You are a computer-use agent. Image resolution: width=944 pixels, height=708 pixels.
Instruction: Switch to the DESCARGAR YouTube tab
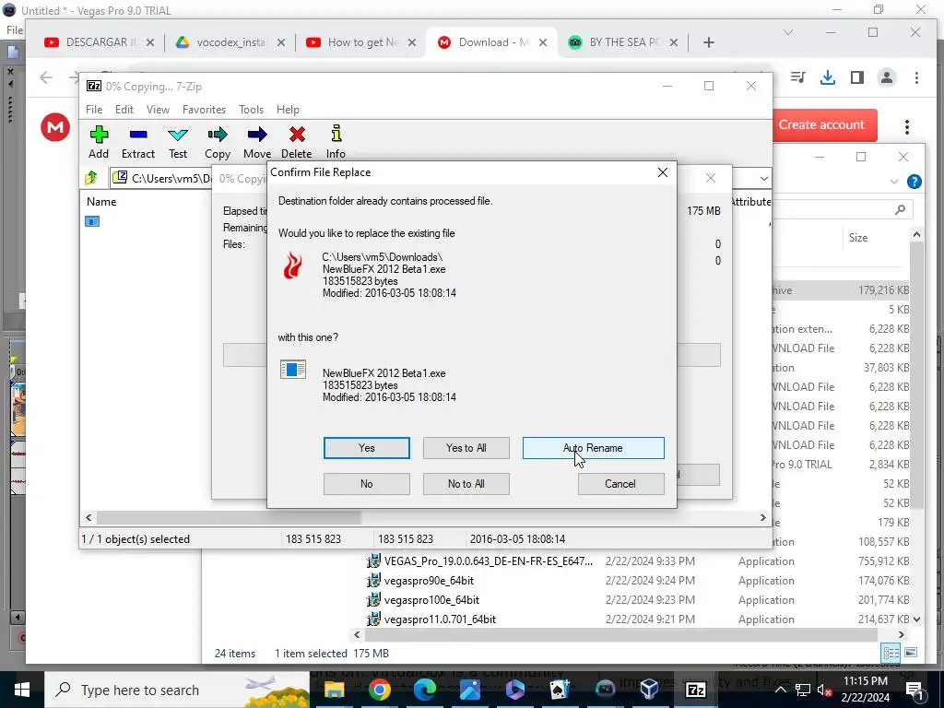pos(100,42)
